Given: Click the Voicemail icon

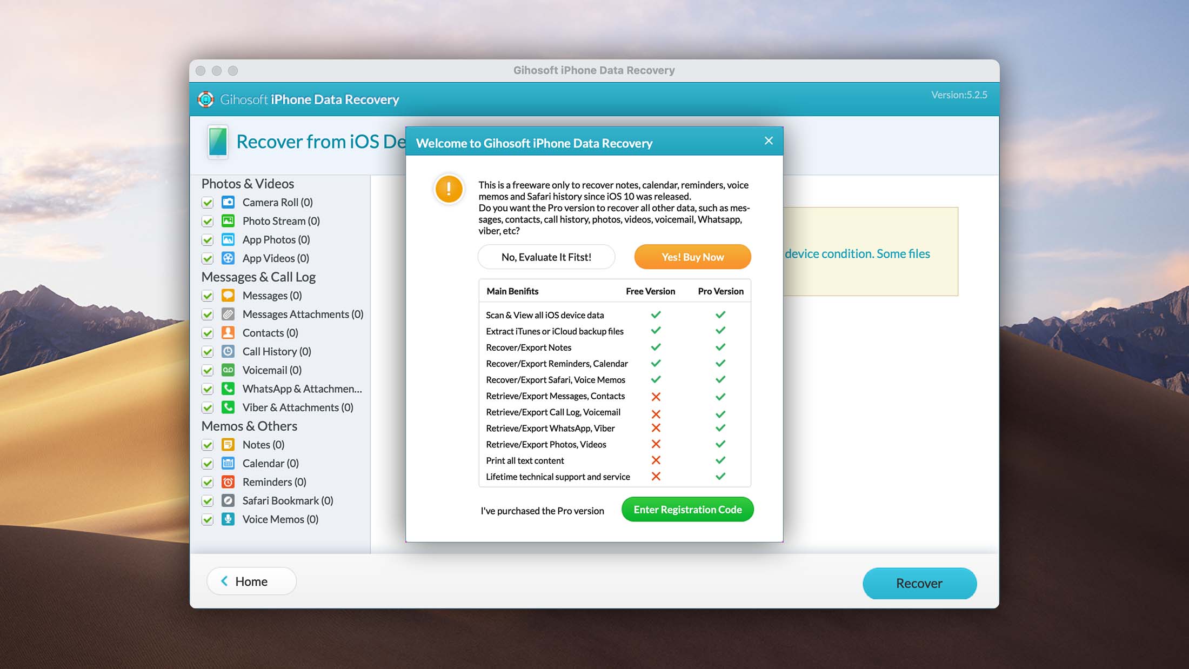Looking at the screenshot, I should click(x=228, y=370).
